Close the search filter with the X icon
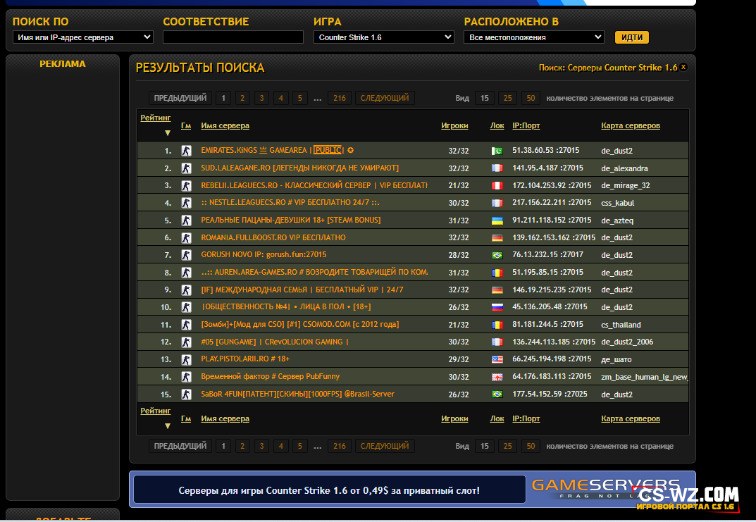The width and height of the screenshot is (756, 522). [x=683, y=68]
